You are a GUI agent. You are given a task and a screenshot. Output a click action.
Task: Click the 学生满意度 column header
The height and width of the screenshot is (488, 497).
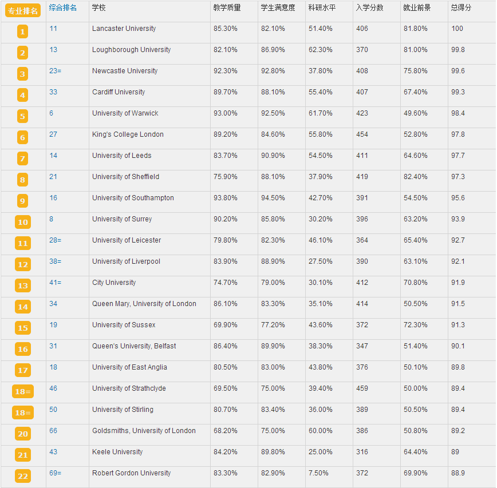[x=278, y=7]
